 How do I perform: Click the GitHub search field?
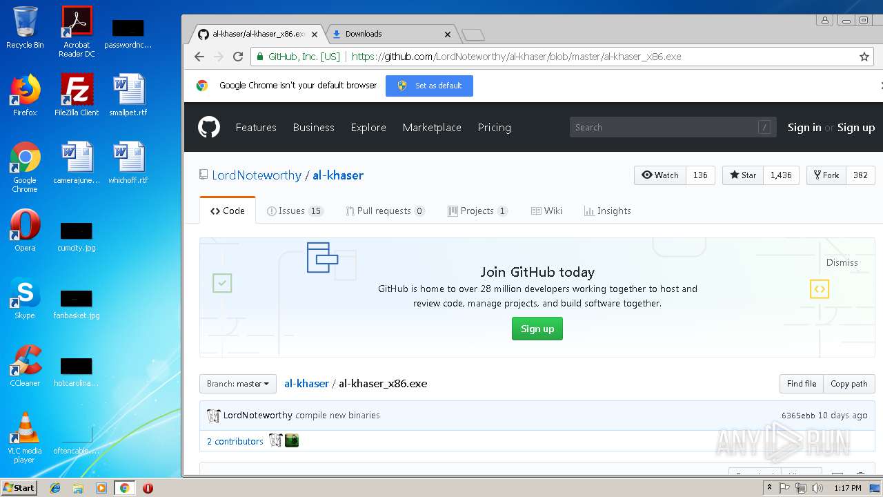point(673,127)
